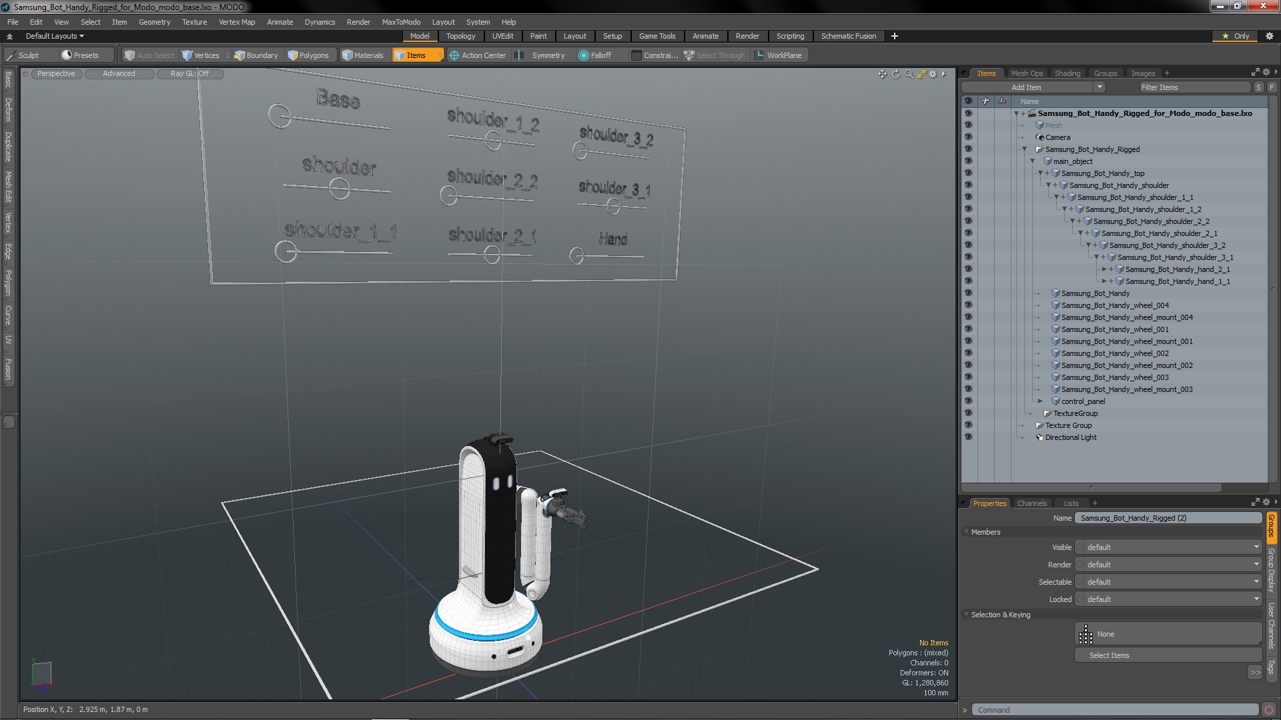Expand the control_panel tree item
The width and height of the screenshot is (1281, 720).
(1040, 401)
